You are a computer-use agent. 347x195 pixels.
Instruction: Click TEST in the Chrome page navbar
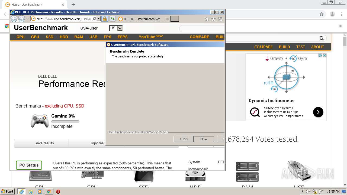click(x=300, y=47)
